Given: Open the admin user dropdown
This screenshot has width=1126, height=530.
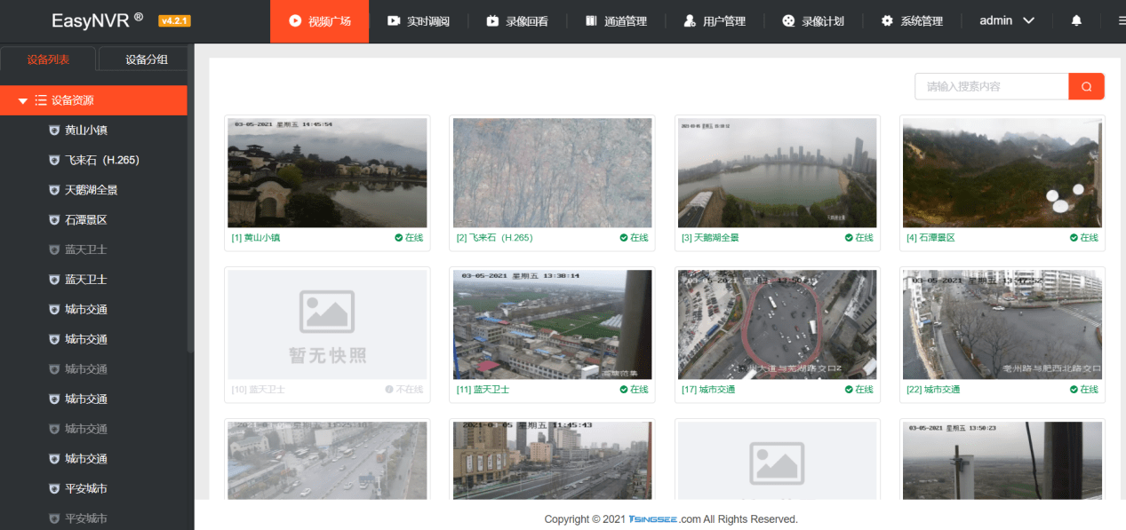Looking at the screenshot, I should click(x=1006, y=20).
